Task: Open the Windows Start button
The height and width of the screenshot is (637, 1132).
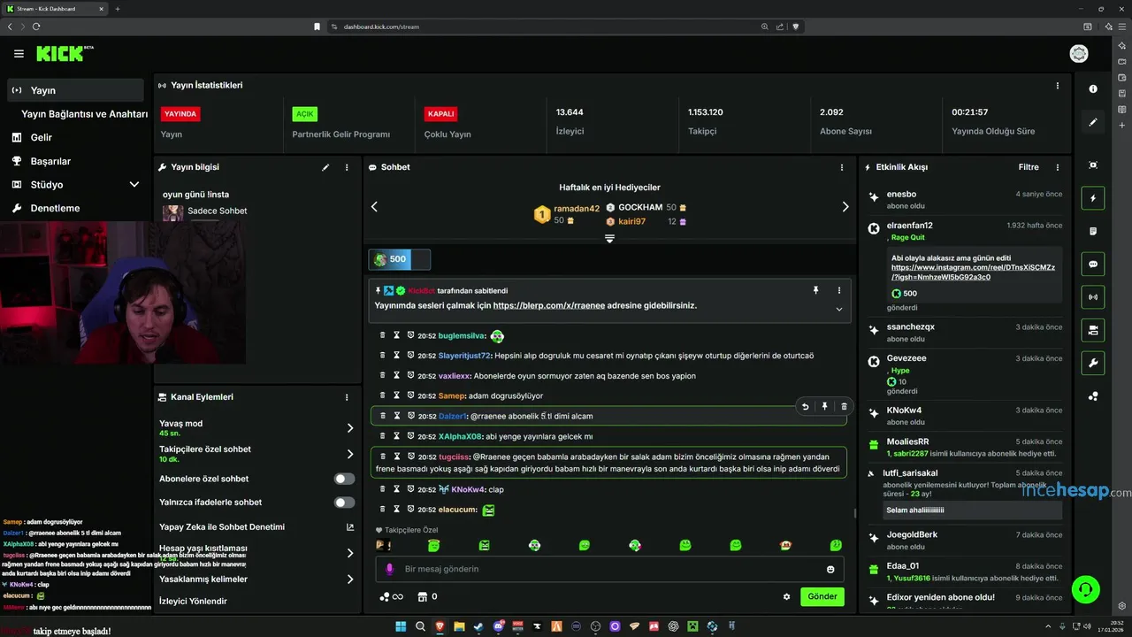Action: [x=401, y=626]
